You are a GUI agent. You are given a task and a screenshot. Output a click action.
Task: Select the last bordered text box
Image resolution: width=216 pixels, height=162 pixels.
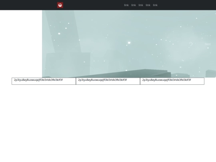click(x=172, y=81)
